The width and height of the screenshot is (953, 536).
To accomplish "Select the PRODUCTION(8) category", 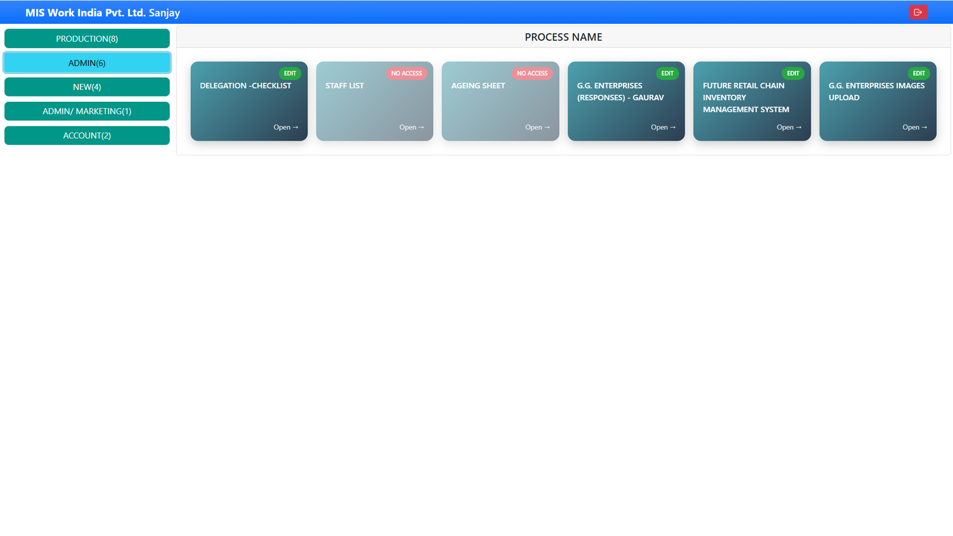I will pyautogui.click(x=87, y=39).
